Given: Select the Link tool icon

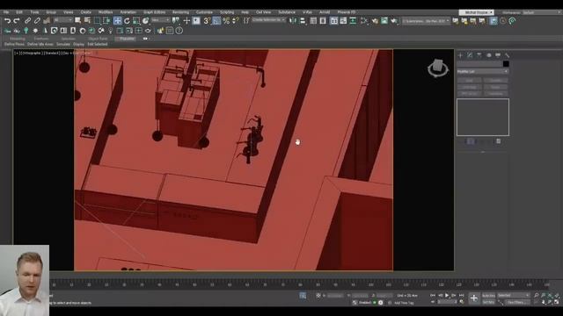Looking at the screenshot, I should click(x=27, y=21).
